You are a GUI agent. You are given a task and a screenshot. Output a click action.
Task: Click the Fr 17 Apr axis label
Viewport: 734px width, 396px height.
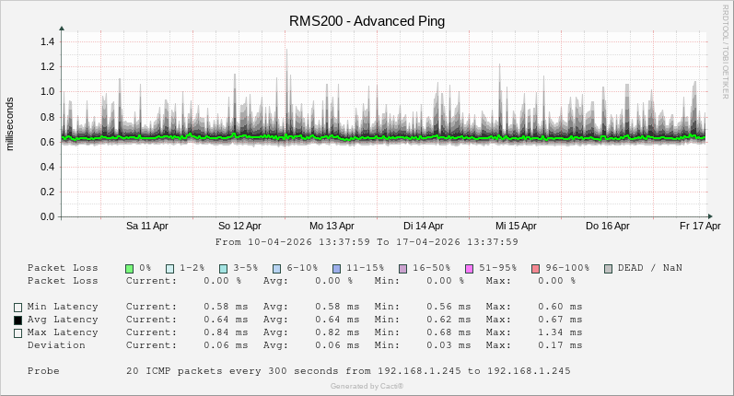tap(700, 226)
